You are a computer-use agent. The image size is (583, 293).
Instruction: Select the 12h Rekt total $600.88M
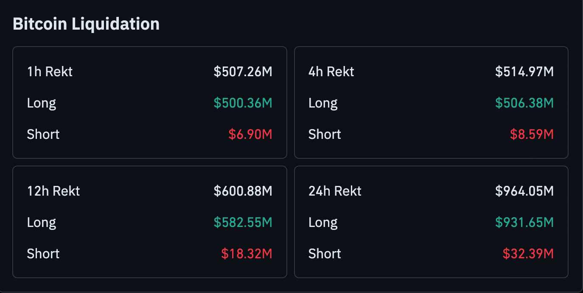pos(243,191)
